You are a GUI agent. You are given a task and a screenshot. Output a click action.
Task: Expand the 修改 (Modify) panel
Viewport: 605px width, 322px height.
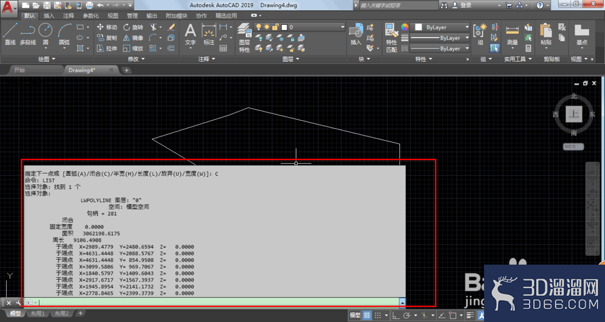tap(136, 59)
